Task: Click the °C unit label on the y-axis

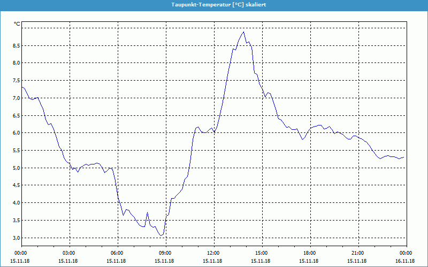Action: (x=17, y=24)
